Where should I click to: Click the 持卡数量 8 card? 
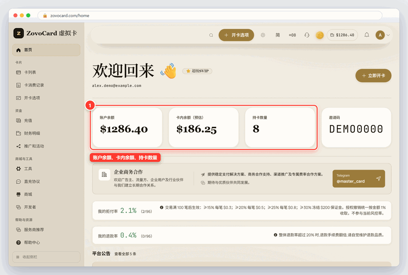click(280, 127)
